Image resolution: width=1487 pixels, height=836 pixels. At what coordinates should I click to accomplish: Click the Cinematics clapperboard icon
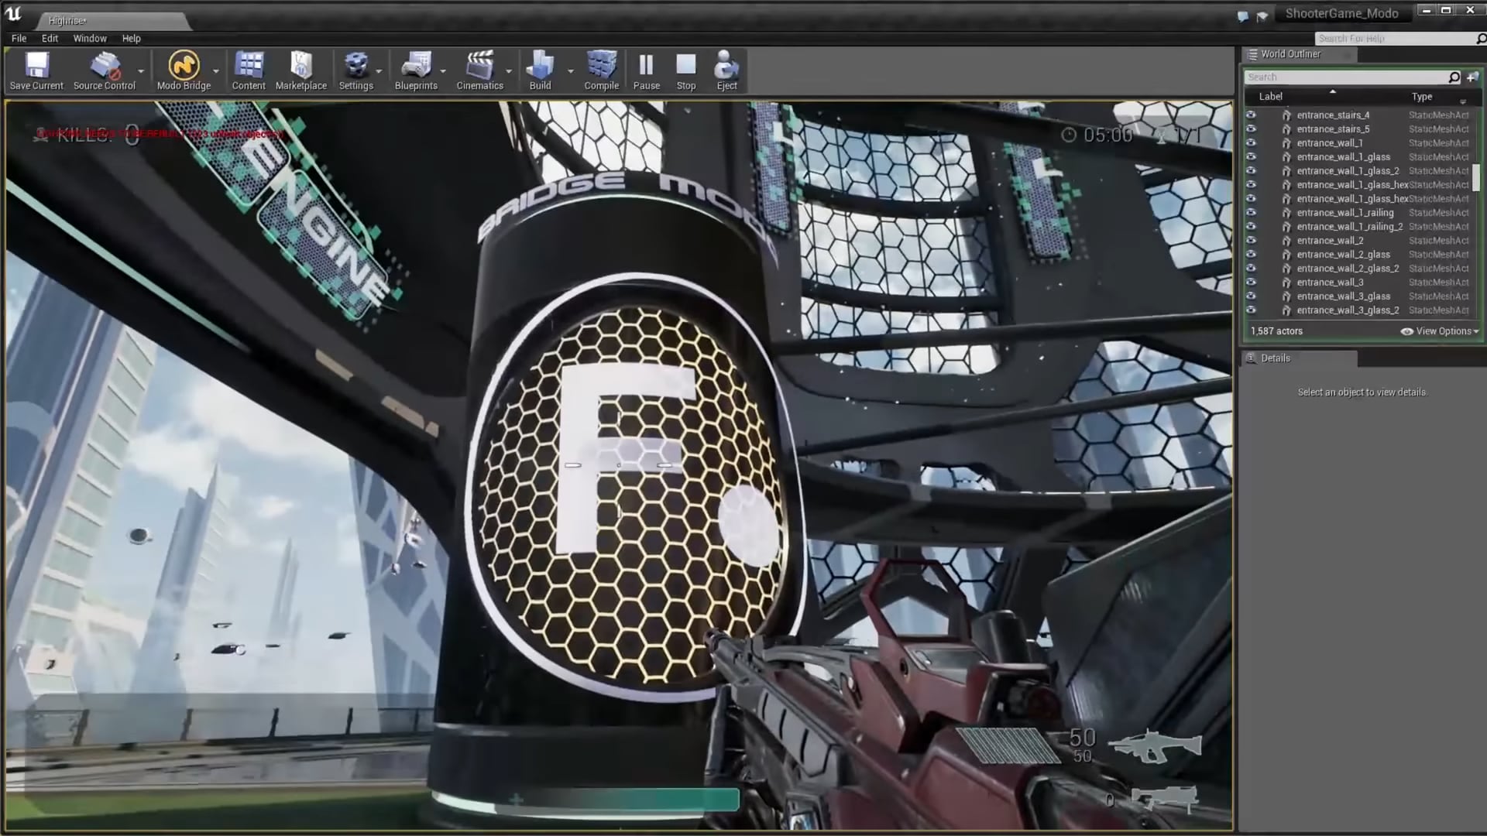[479, 66]
